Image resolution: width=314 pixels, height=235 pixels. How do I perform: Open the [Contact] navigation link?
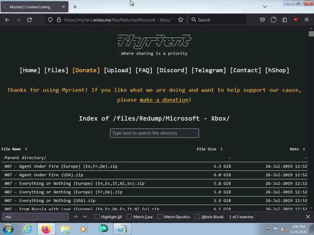(246, 70)
